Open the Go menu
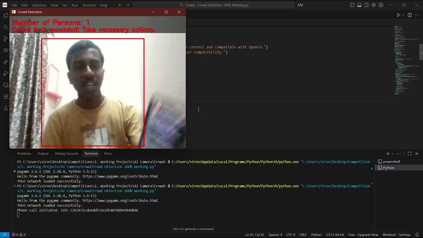 point(65,5)
